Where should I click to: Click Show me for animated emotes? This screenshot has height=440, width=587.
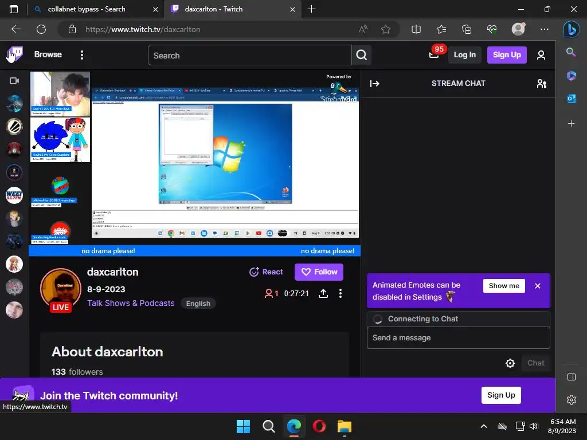tap(504, 286)
